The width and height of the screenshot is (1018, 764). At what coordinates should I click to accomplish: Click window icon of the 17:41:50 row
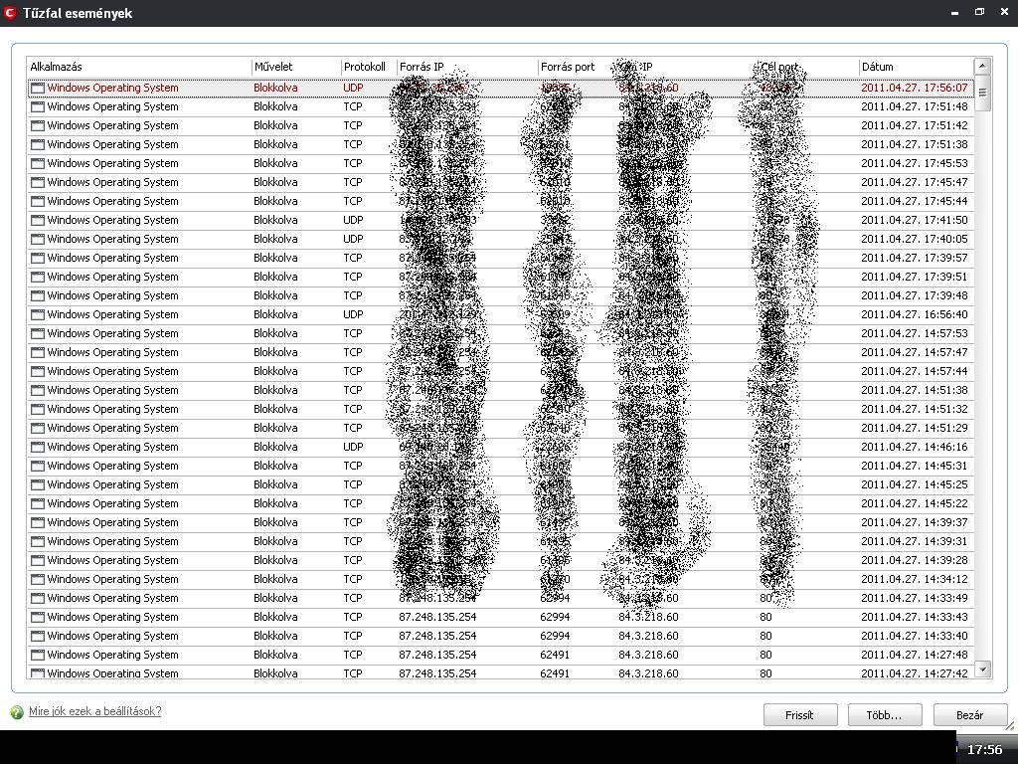tap(38, 220)
